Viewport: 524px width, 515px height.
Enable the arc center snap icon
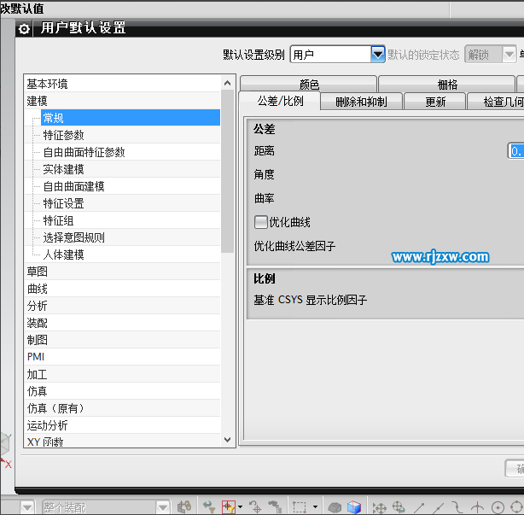pos(498,507)
